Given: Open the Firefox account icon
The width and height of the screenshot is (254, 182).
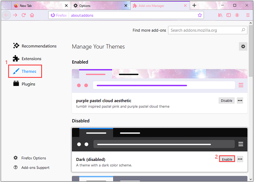Looking at the screenshot, I should click(x=237, y=15).
